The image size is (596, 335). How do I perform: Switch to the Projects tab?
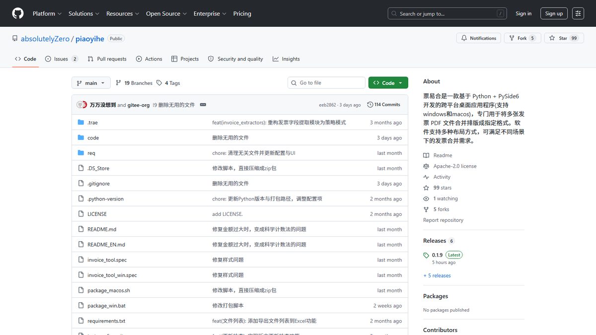click(x=185, y=59)
